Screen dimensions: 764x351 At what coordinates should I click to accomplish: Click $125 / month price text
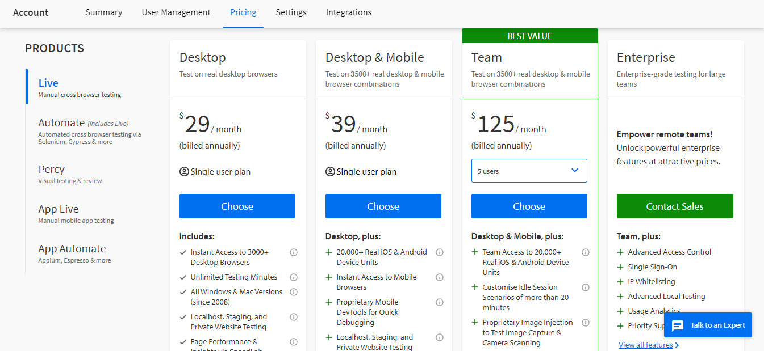click(x=508, y=124)
